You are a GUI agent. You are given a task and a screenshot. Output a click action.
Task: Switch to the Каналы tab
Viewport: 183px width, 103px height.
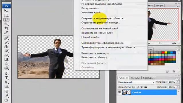pyautogui.click(x=135, y=78)
